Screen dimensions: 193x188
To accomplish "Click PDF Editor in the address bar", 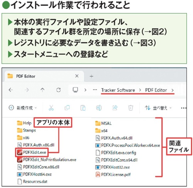I will (x=156, y=90).
